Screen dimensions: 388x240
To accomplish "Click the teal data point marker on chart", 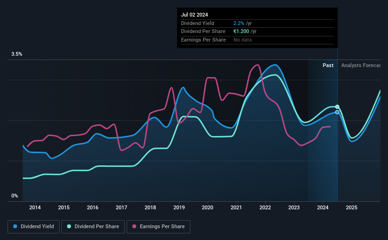I will [337, 107].
